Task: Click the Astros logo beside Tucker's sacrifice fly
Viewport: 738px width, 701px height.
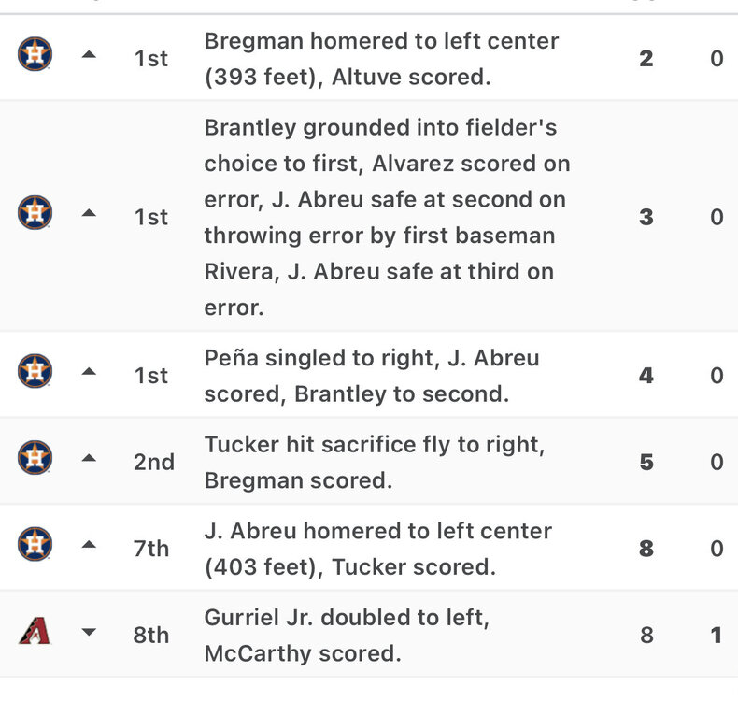Action: (35, 460)
